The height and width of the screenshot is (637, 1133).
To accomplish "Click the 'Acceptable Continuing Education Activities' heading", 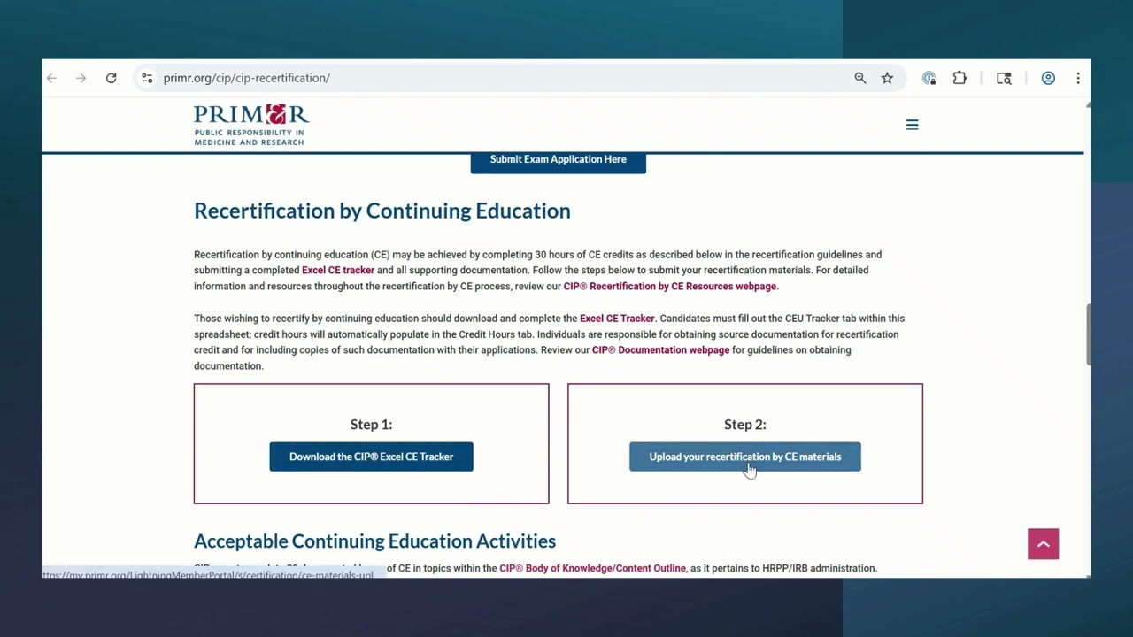I will click(374, 541).
